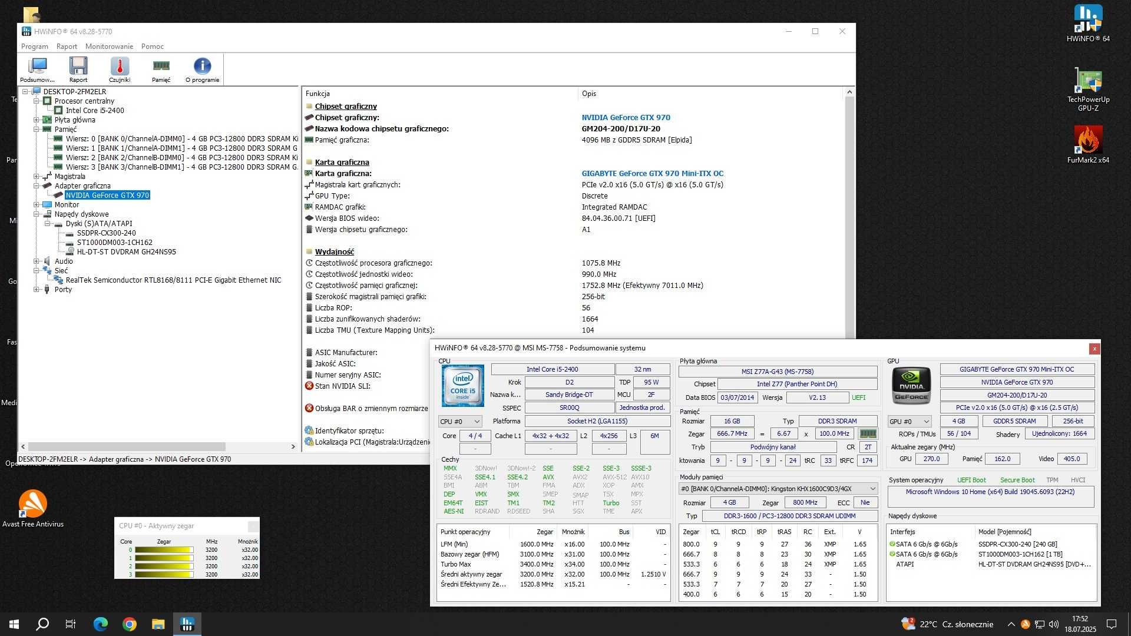Click core 3 clock bar in CPU widget

point(164,575)
